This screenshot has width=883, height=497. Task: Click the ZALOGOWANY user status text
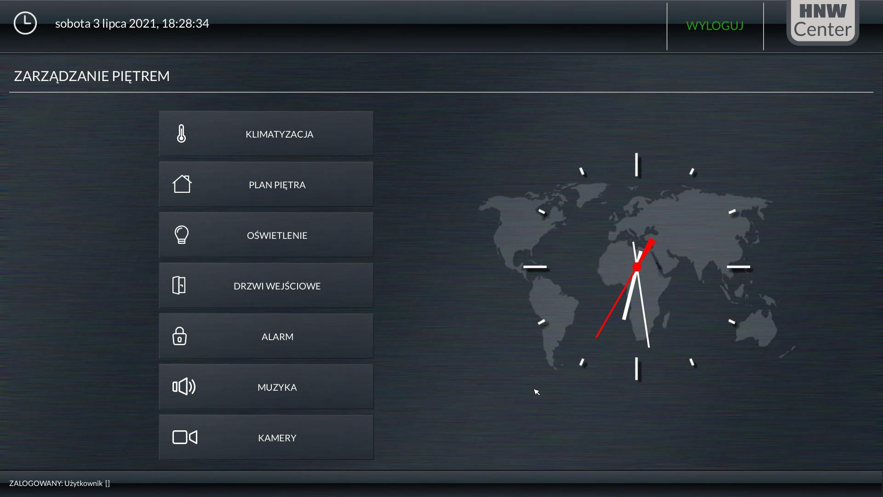[x=59, y=483]
